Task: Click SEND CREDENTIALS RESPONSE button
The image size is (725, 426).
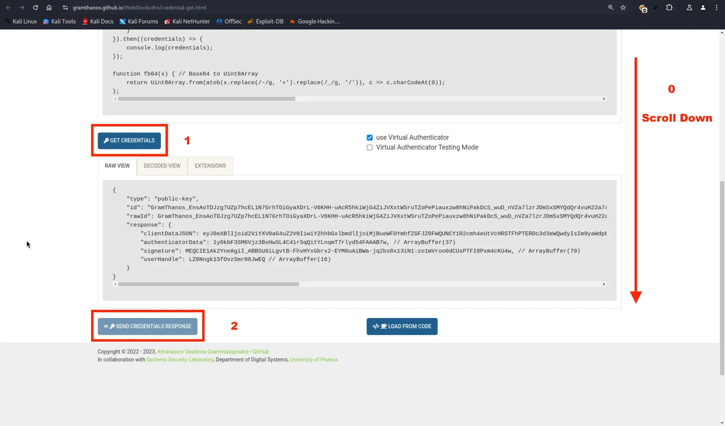Action: point(148,326)
